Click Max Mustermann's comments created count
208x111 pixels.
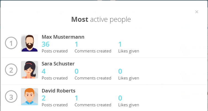pos(76,44)
